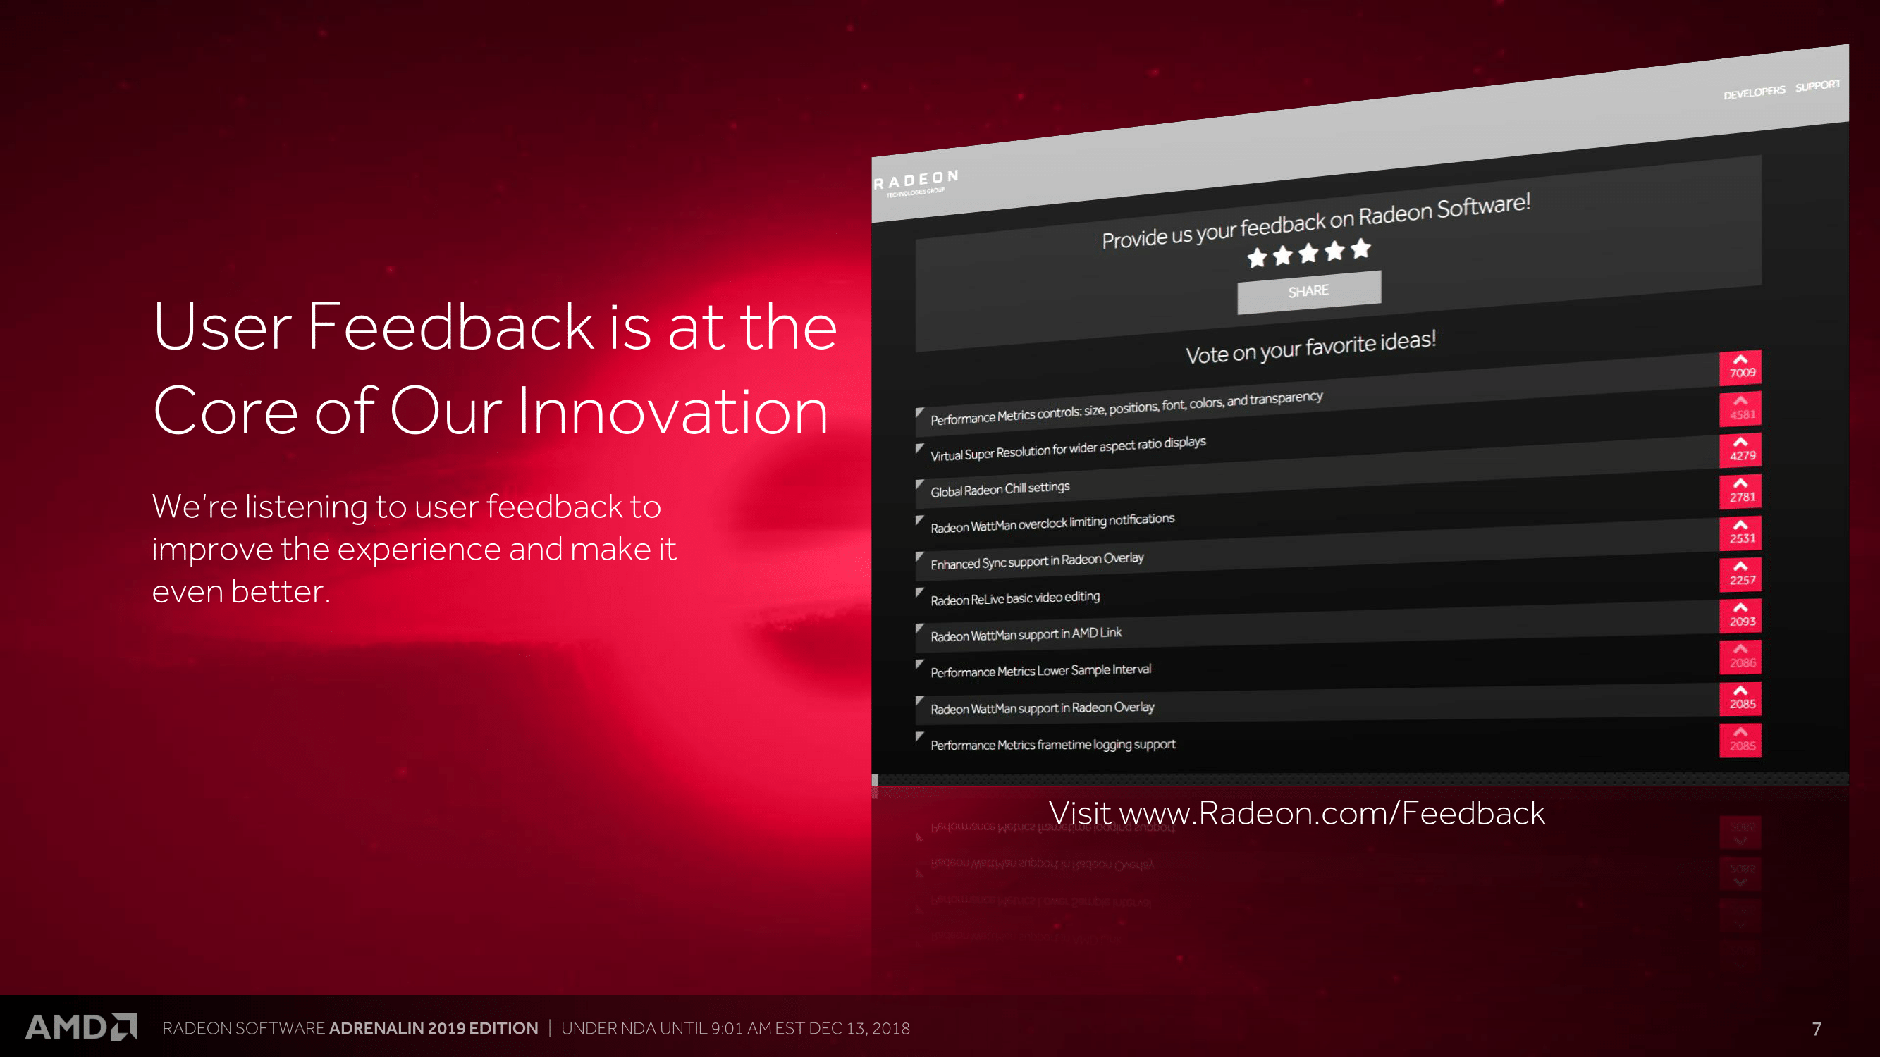Click upvote on Global Radeon Chill settings
The image size is (1880, 1057).
pyautogui.click(x=1740, y=493)
